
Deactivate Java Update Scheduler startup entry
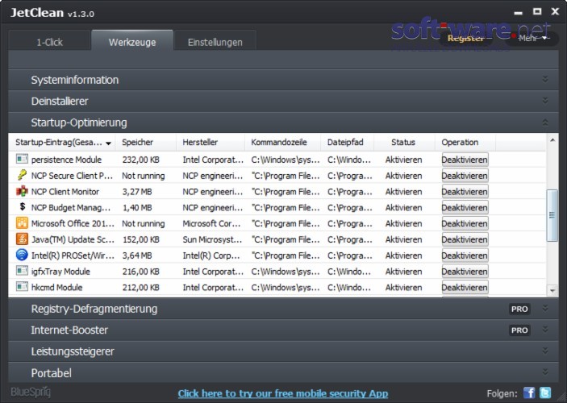coord(465,239)
